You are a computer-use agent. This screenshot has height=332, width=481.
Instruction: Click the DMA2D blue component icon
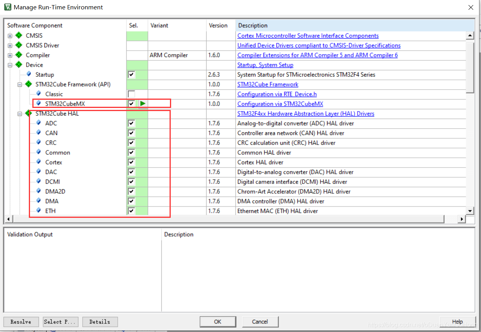[x=39, y=191]
